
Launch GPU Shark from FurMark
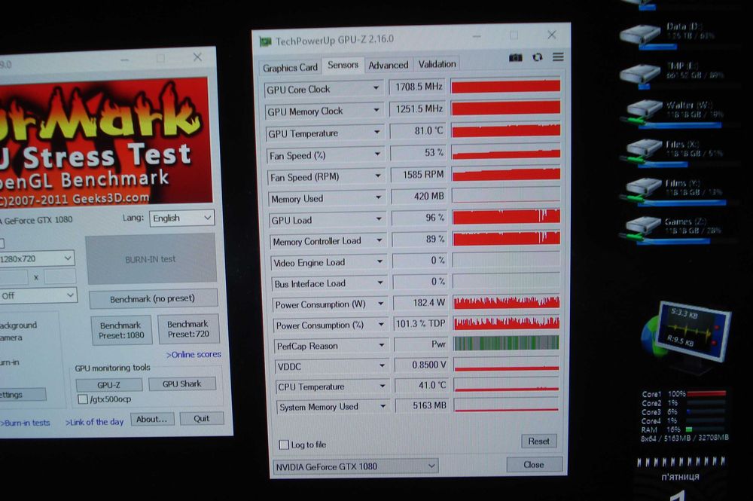pyautogui.click(x=182, y=383)
